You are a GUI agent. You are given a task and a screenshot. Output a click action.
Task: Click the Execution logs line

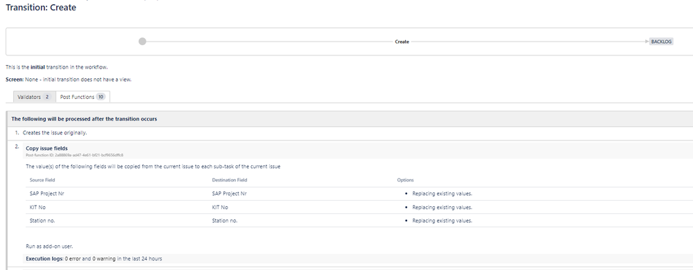click(x=94, y=259)
